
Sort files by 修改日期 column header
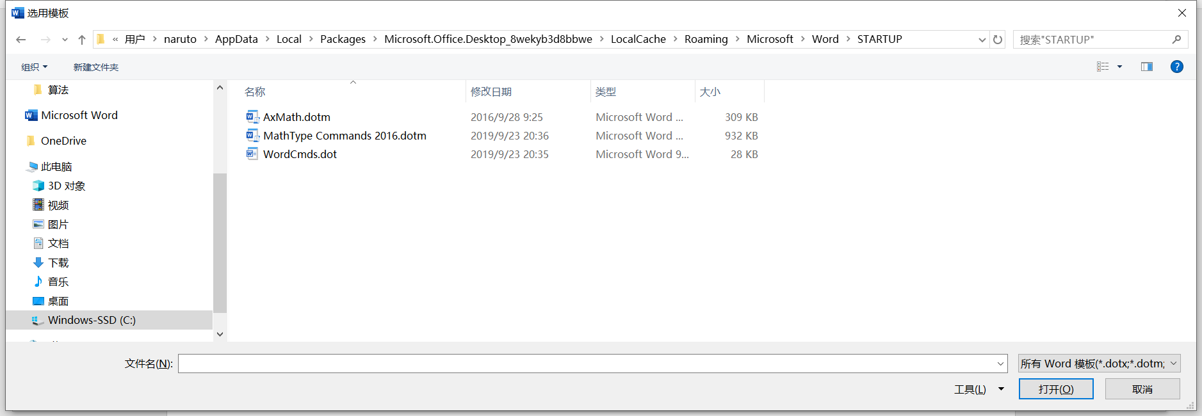pos(491,92)
